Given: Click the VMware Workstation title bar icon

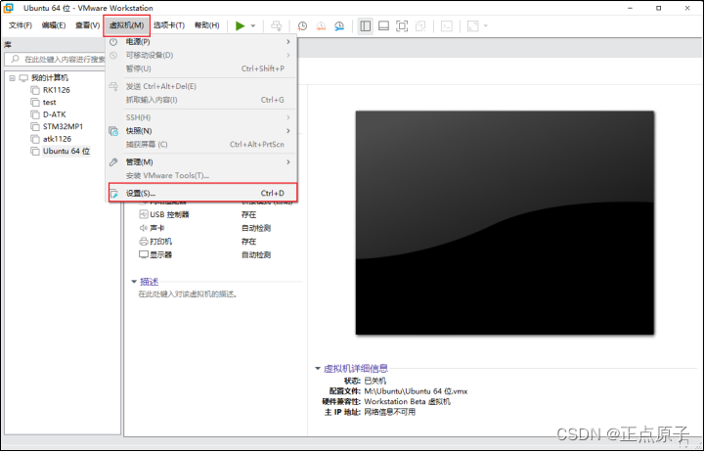Looking at the screenshot, I should pos(8,8).
